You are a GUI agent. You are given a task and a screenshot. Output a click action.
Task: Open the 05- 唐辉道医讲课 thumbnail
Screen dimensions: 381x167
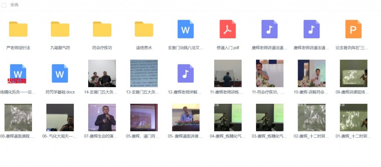pyautogui.click(x=186, y=118)
